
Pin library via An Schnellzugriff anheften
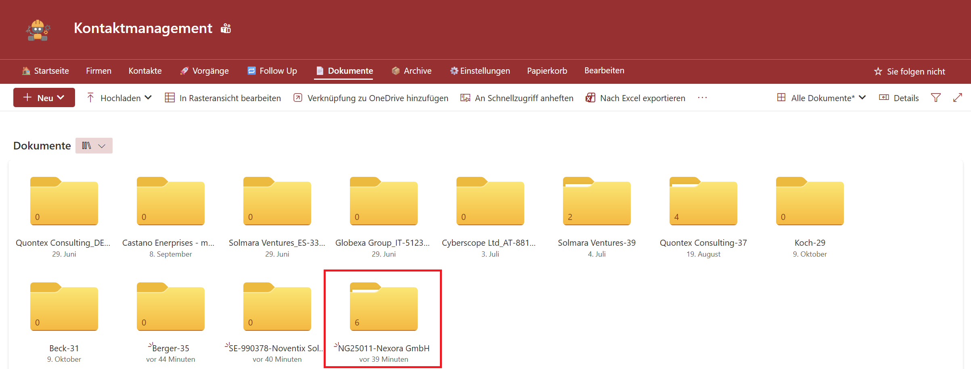click(x=517, y=98)
